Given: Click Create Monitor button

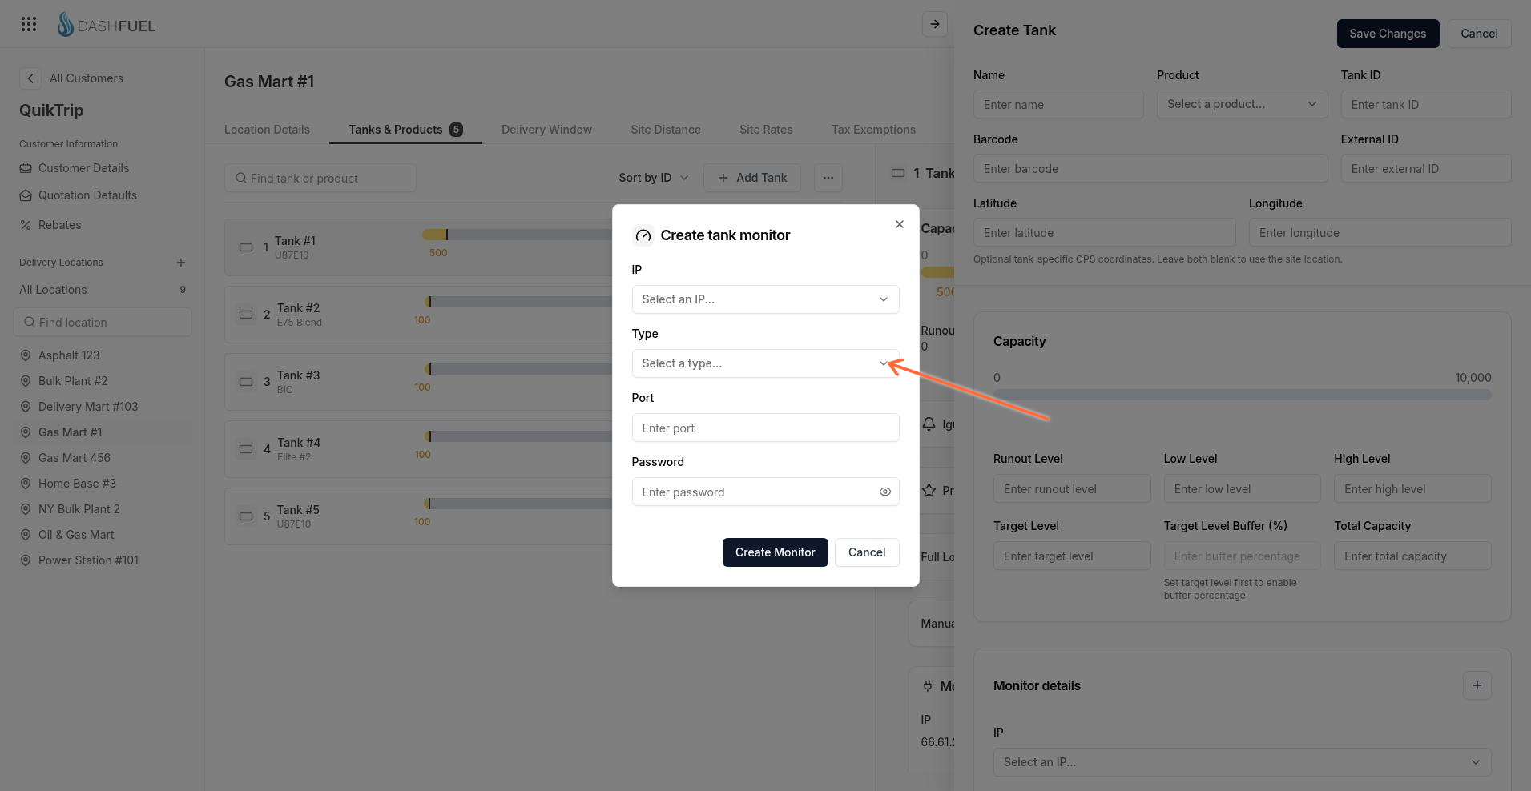Looking at the screenshot, I should coord(775,552).
